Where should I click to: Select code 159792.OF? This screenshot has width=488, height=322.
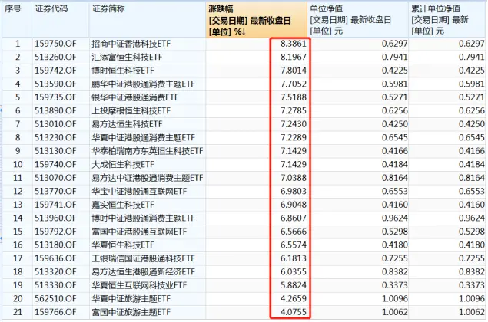tap(55, 232)
